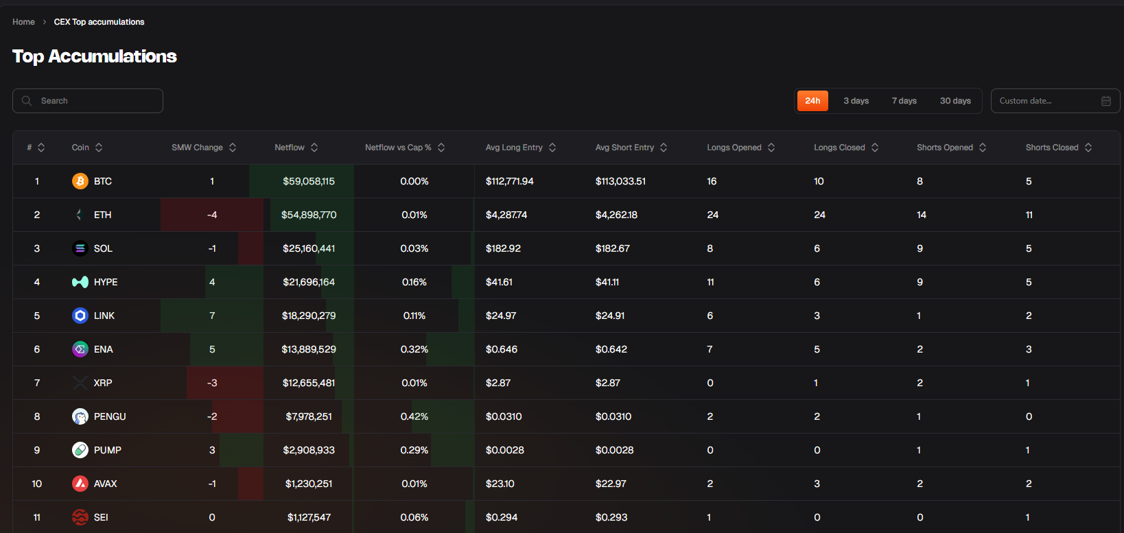Sort table by Longs Opened

771,147
